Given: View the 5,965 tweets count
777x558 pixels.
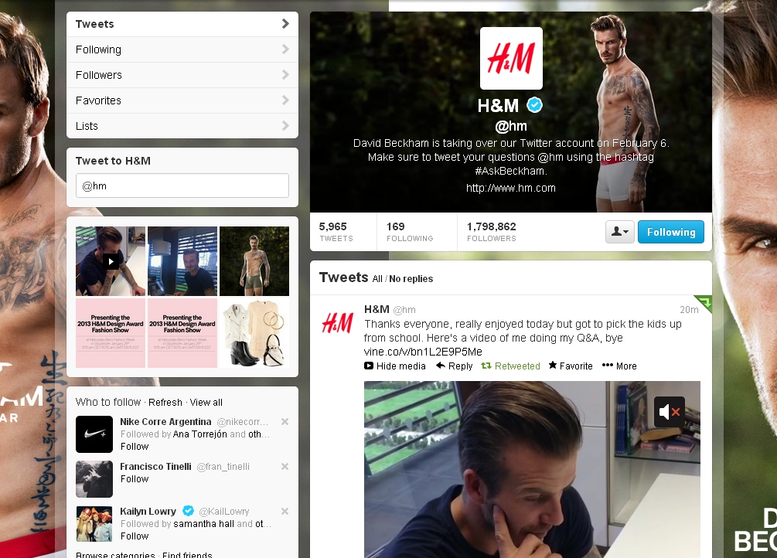Looking at the screenshot, I should [x=336, y=231].
